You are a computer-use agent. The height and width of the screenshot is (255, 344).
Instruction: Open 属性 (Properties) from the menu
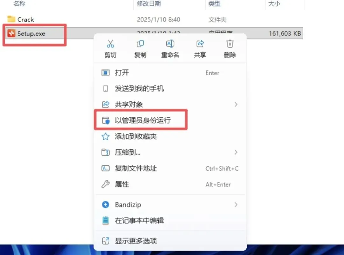(x=170, y=184)
